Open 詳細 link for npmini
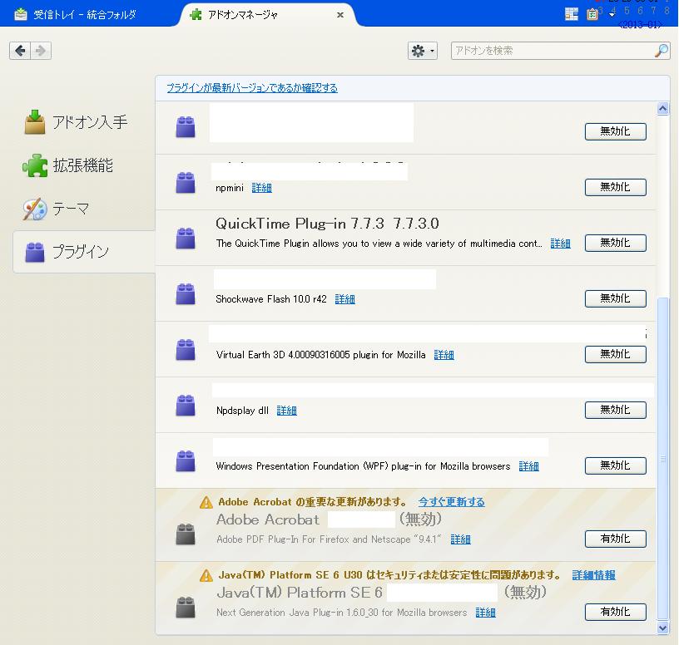 tap(261, 188)
